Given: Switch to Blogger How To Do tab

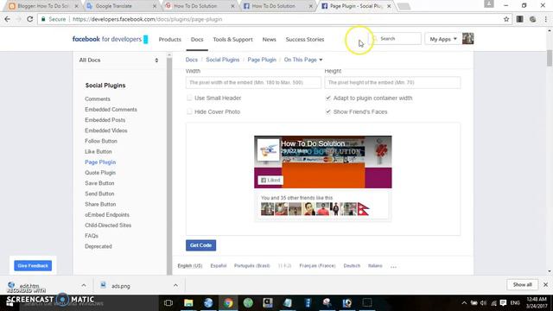Looking at the screenshot, I should [x=43, y=6].
